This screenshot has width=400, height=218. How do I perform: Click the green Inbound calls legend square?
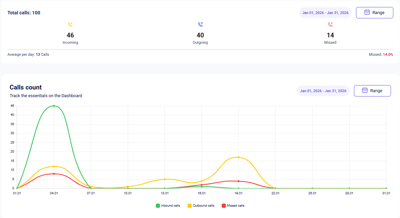158,206
